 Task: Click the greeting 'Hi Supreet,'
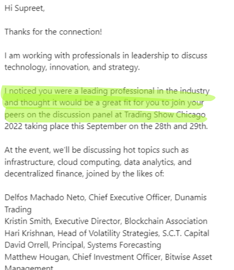[24, 8]
